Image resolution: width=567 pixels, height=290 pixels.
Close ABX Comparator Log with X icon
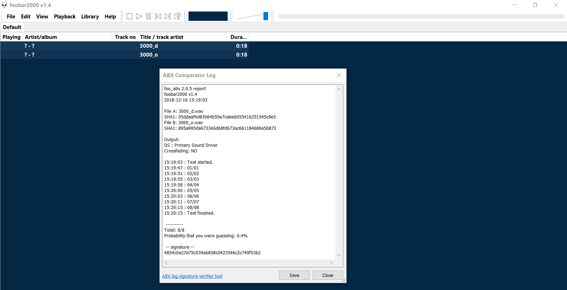[x=339, y=75]
